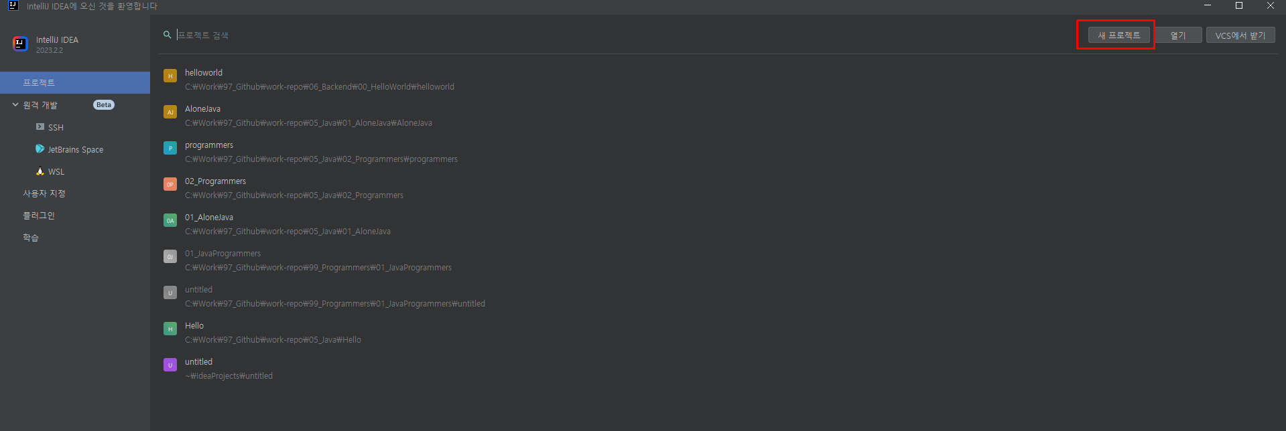Click the helloworld project icon

coord(170,76)
